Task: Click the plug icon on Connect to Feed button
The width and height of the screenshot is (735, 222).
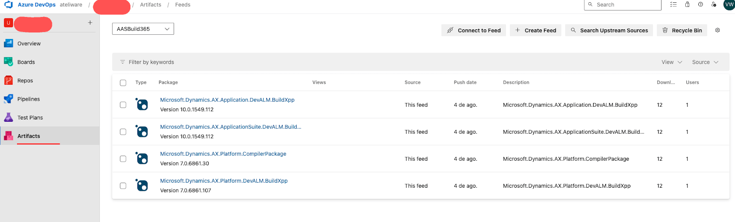Action: pyautogui.click(x=450, y=30)
